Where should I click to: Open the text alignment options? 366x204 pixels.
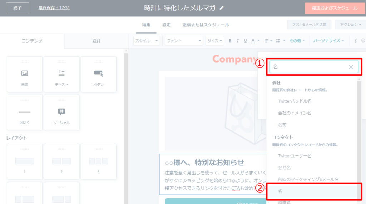[x=268, y=41]
